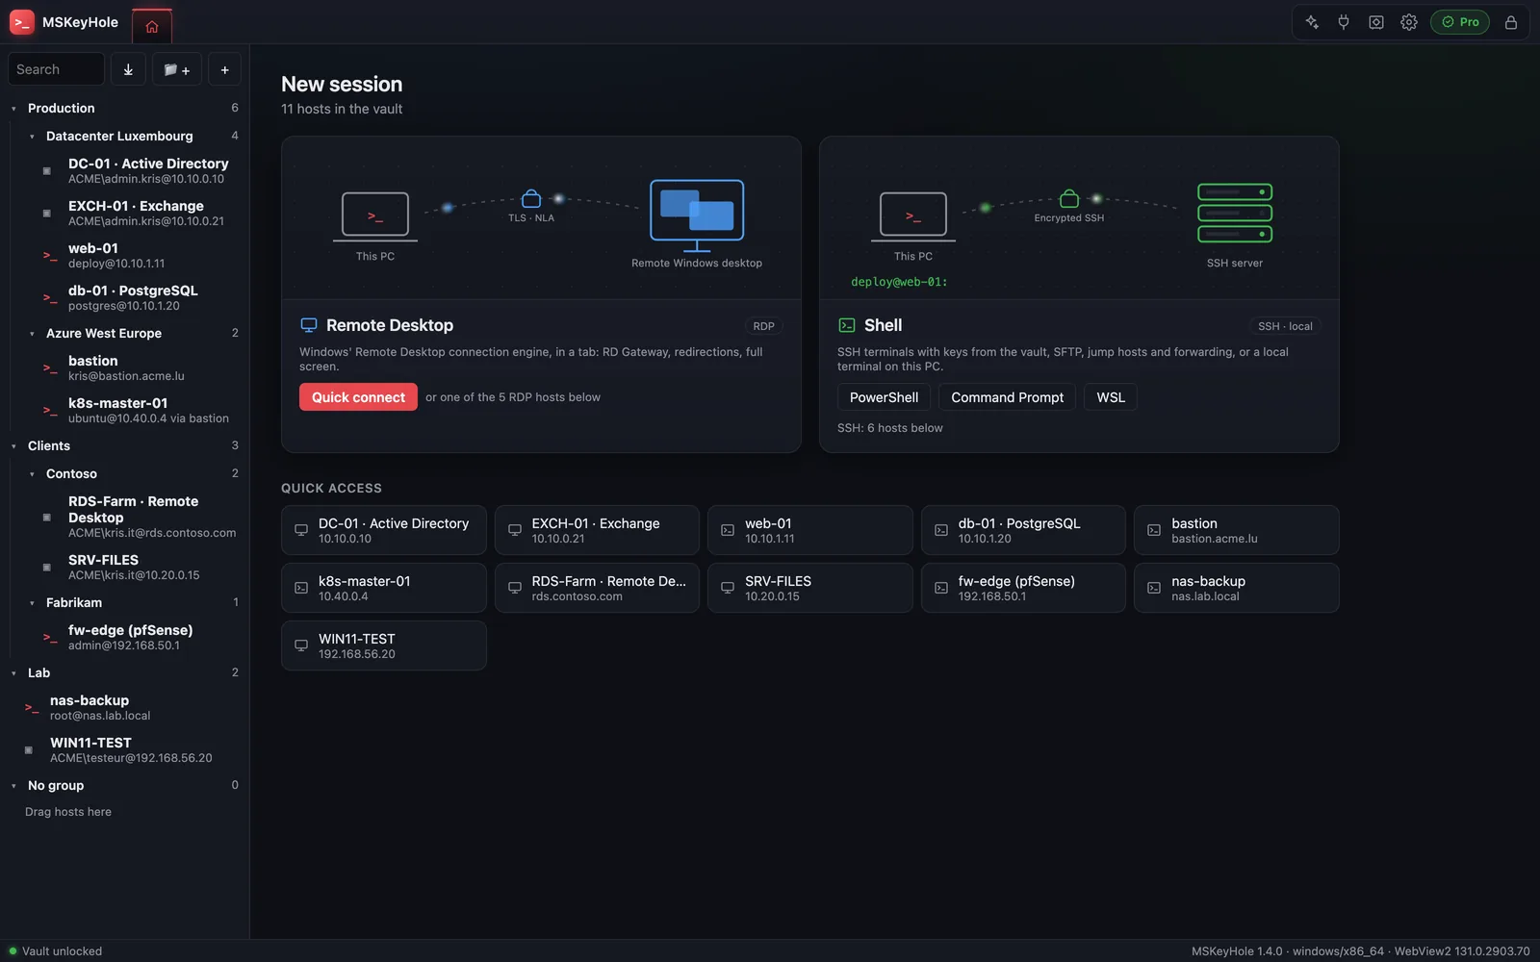Open web-01 SSH host in sidebar
1540x962 pixels.
point(140,256)
